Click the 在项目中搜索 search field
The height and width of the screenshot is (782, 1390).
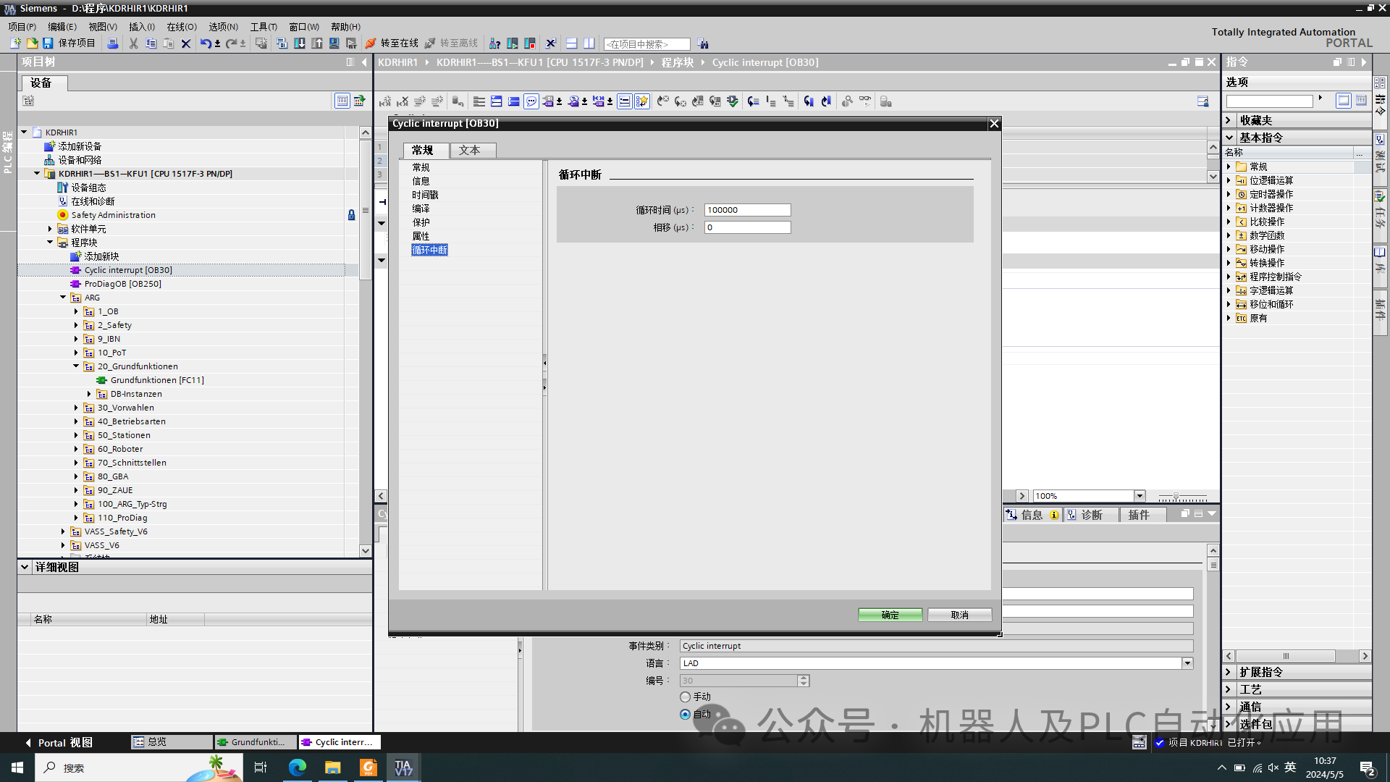pos(646,44)
